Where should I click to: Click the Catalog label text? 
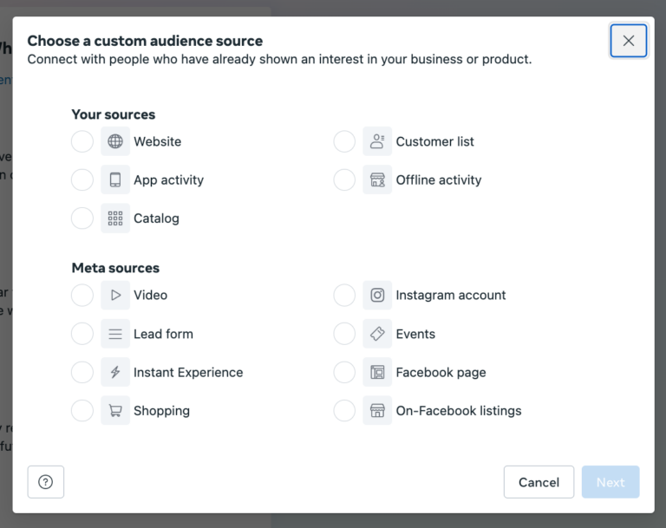156,218
